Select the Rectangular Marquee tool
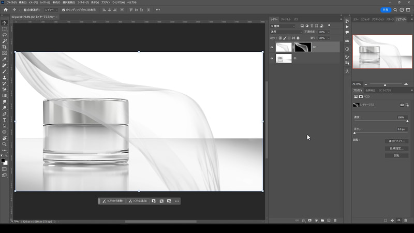Image resolution: width=414 pixels, height=233 pixels. (5, 29)
